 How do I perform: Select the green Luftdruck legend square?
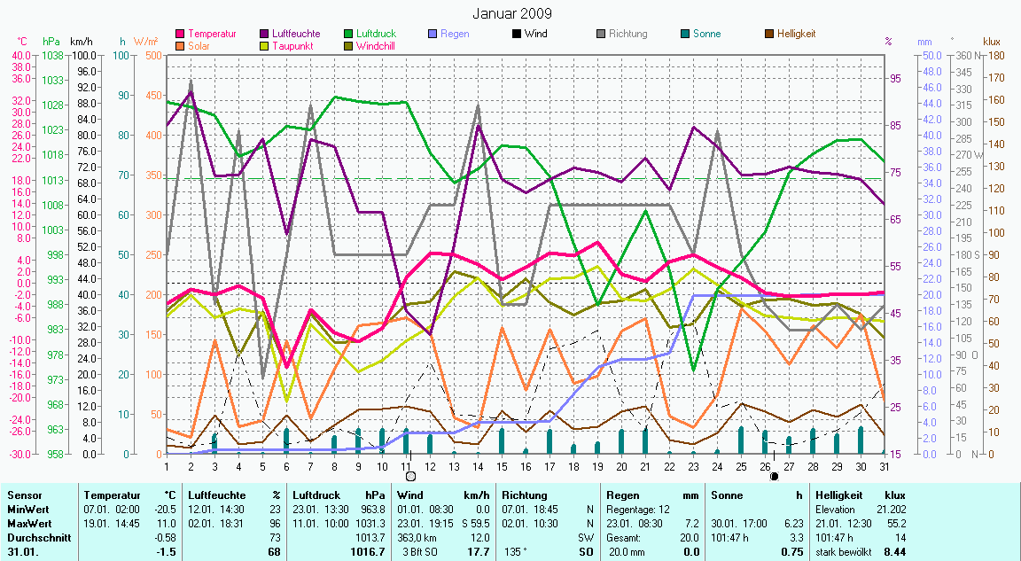tap(349, 35)
